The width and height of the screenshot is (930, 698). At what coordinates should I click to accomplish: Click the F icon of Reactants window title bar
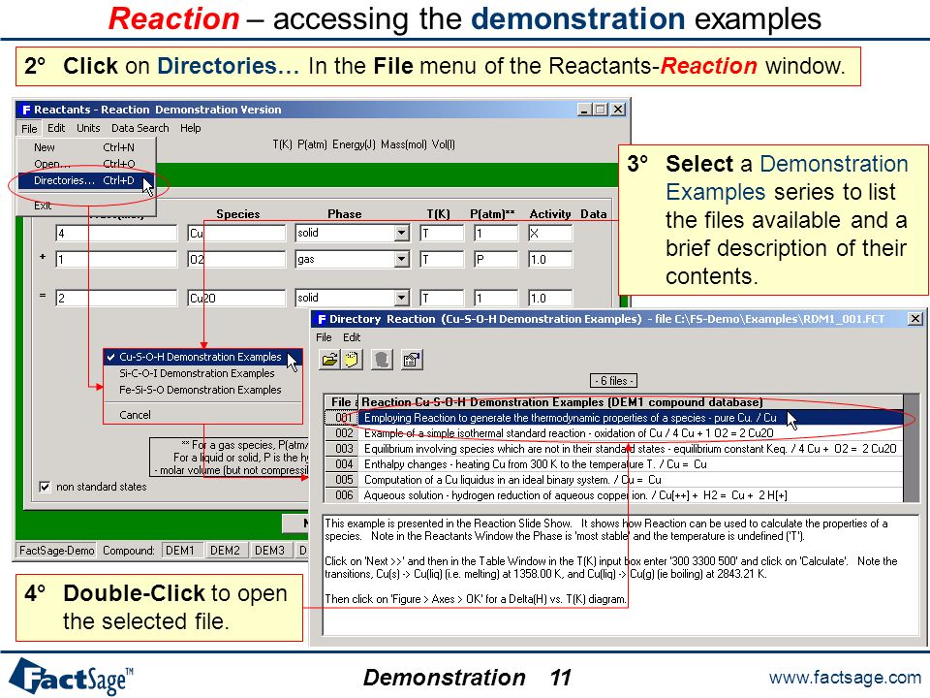tap(25, 110)
